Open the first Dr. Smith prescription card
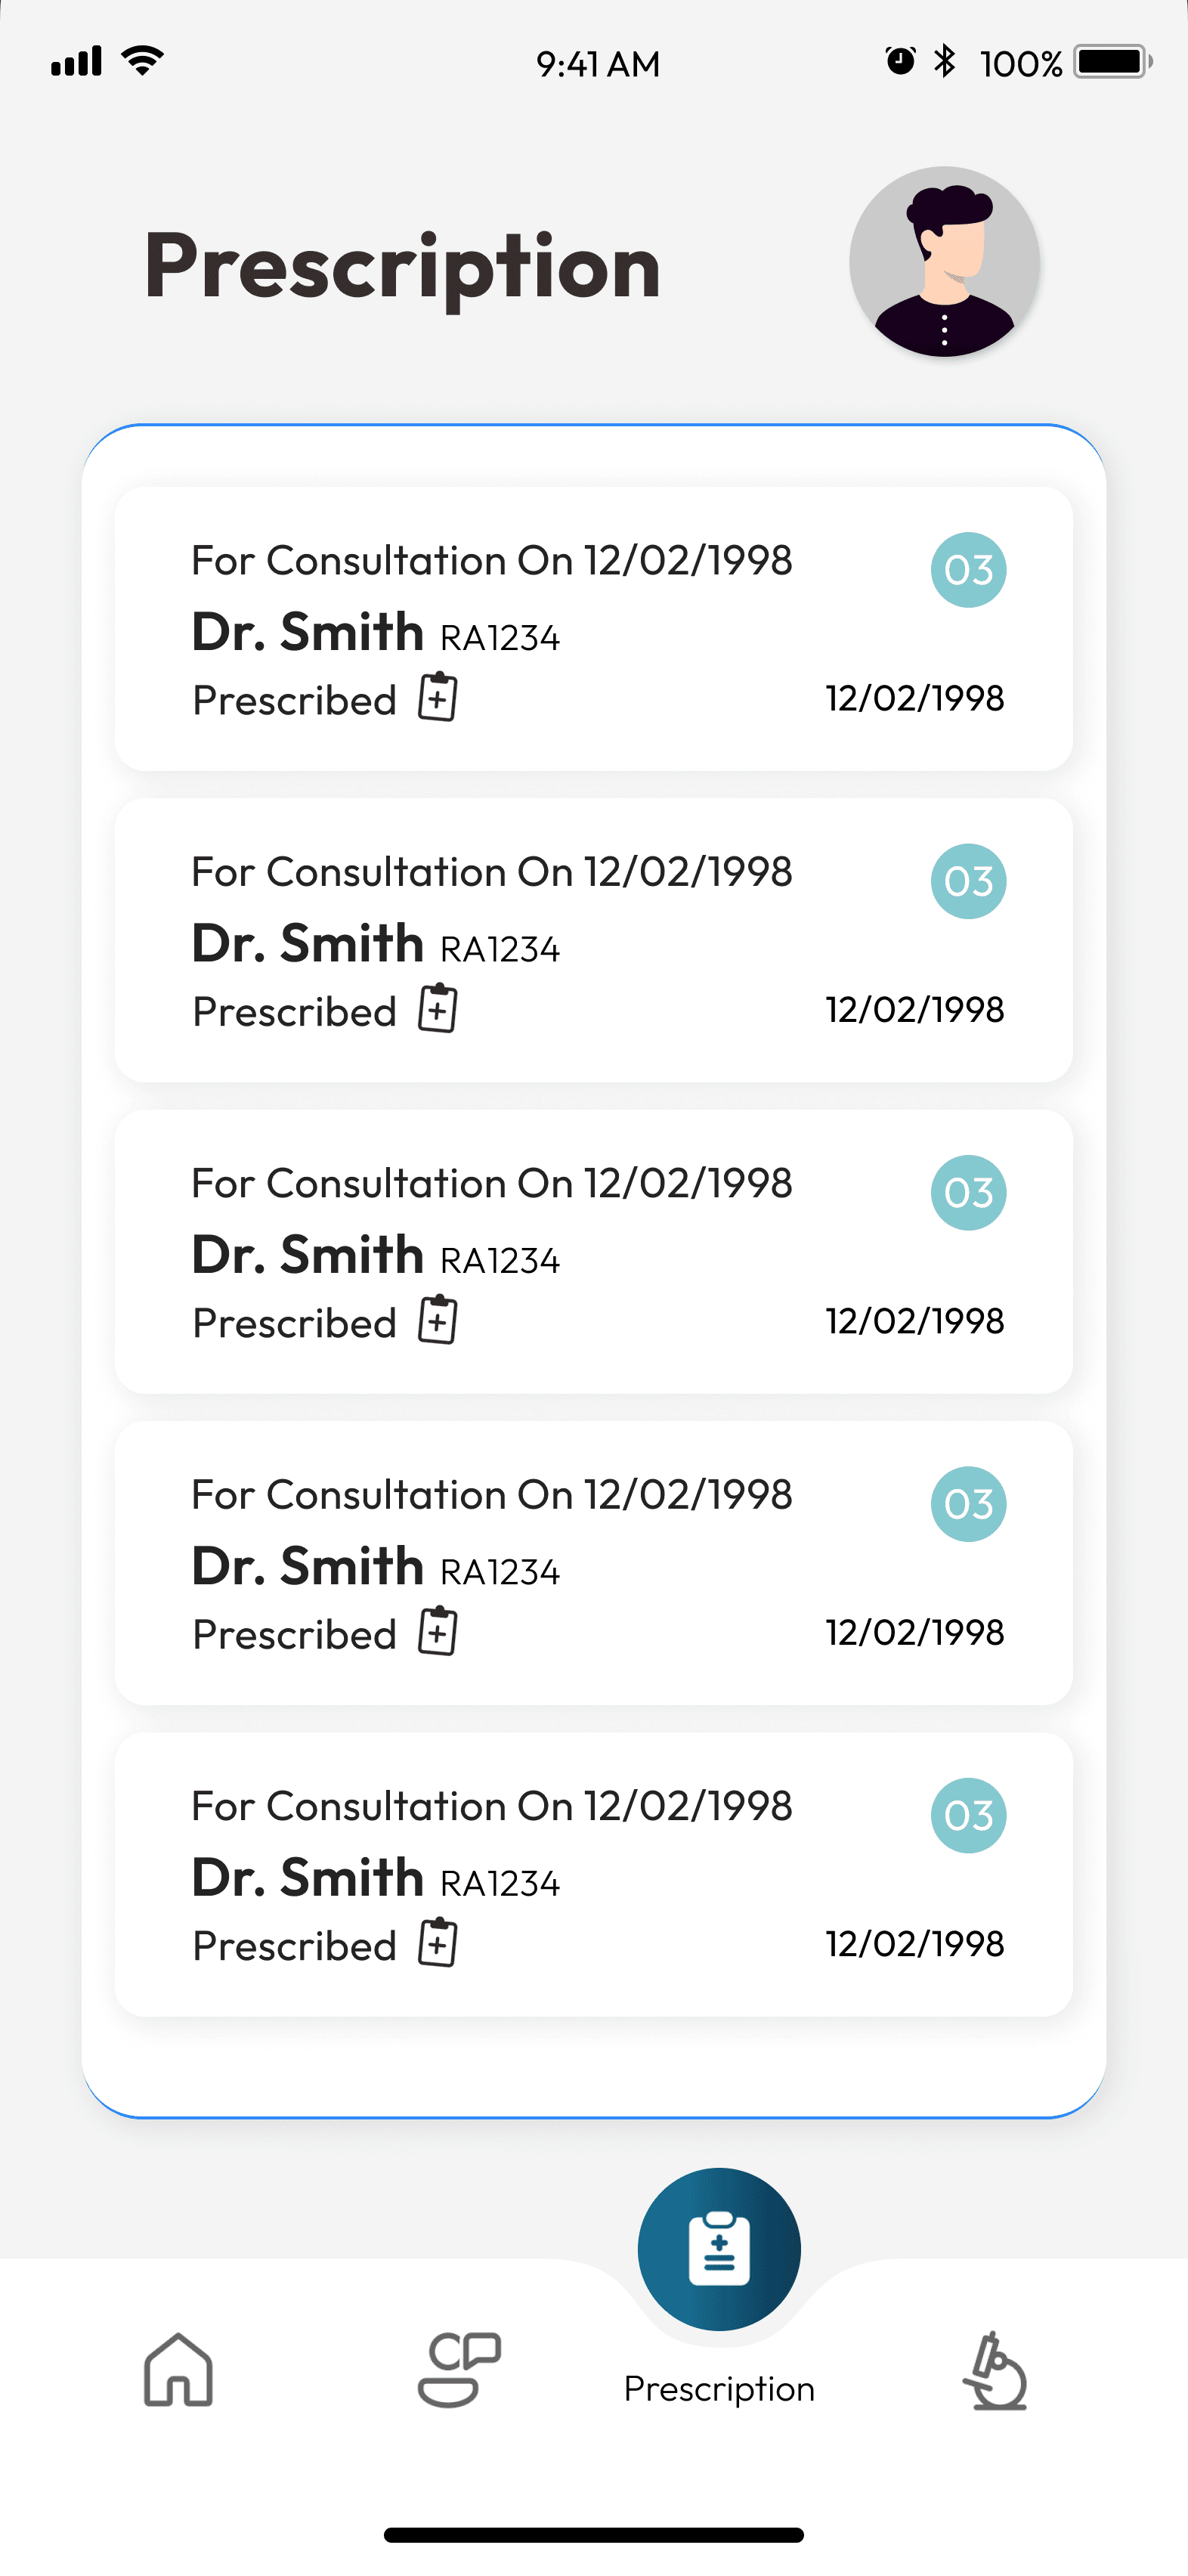This screenshot has height=2576, width=1188. click(594, 629)
